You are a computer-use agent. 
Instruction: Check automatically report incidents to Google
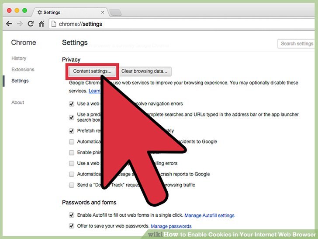[x=72, y=142]
